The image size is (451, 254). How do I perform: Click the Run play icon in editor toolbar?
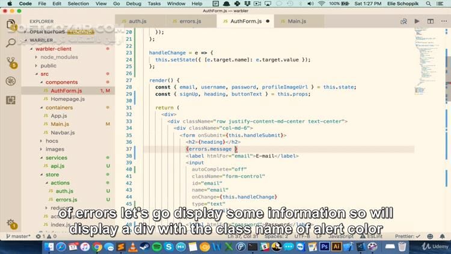pyautogui.click(x=417, y=21)
